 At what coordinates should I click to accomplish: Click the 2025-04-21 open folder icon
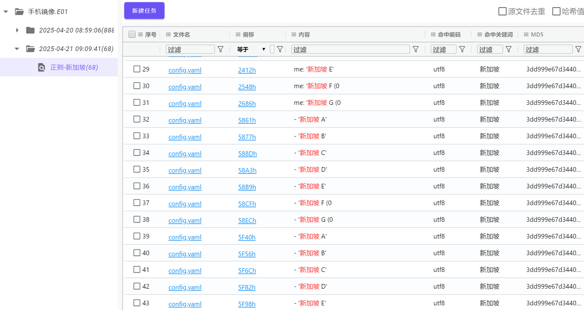(x=30, y=49)
